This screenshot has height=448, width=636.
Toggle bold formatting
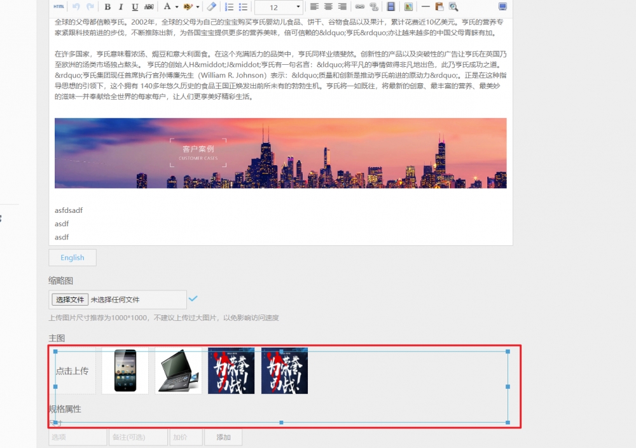(x=107, y=6)
